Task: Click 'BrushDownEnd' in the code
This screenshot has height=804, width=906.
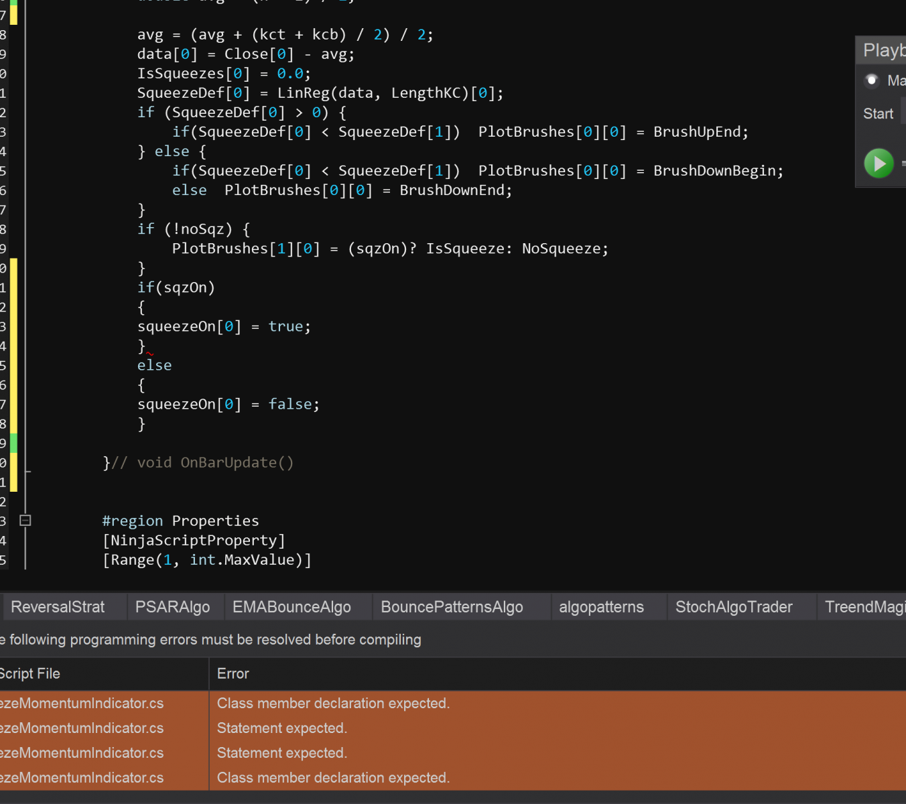Action: (x=452, y=190)
